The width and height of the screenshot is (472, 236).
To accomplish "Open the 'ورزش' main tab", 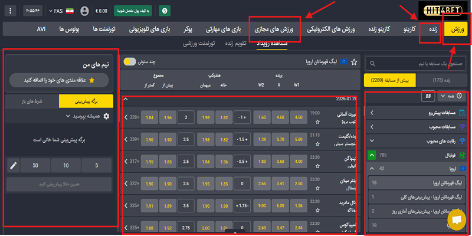I will pyautogui.click(x=457, y=29).
